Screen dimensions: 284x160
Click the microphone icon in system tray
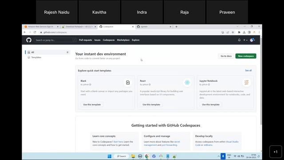click(x=223, y=156)
